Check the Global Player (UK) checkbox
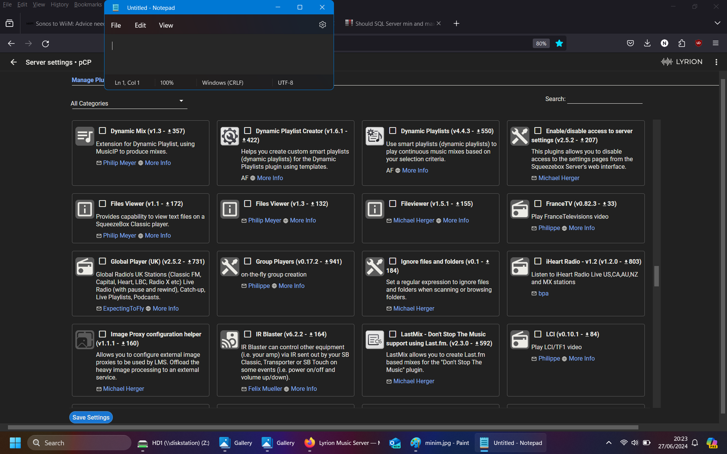Viewport: 727px width, 454px height. pos(102,261)
